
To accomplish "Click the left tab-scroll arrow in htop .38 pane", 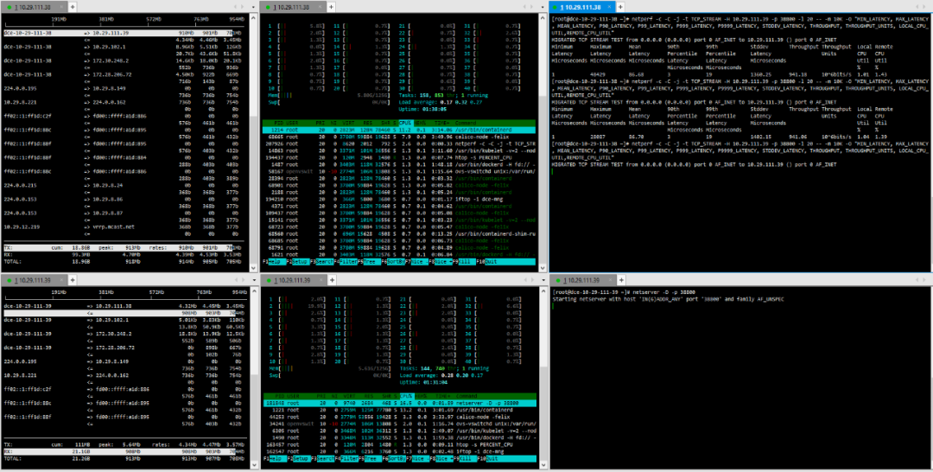I will 523,7.
